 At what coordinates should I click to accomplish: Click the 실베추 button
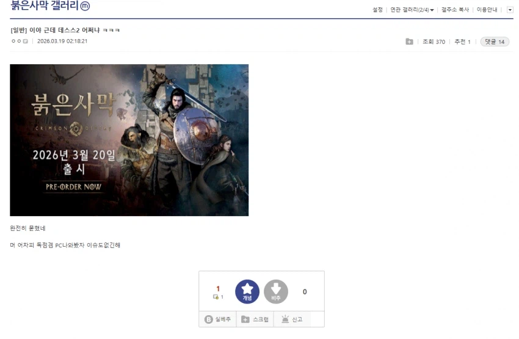point(217,319)
